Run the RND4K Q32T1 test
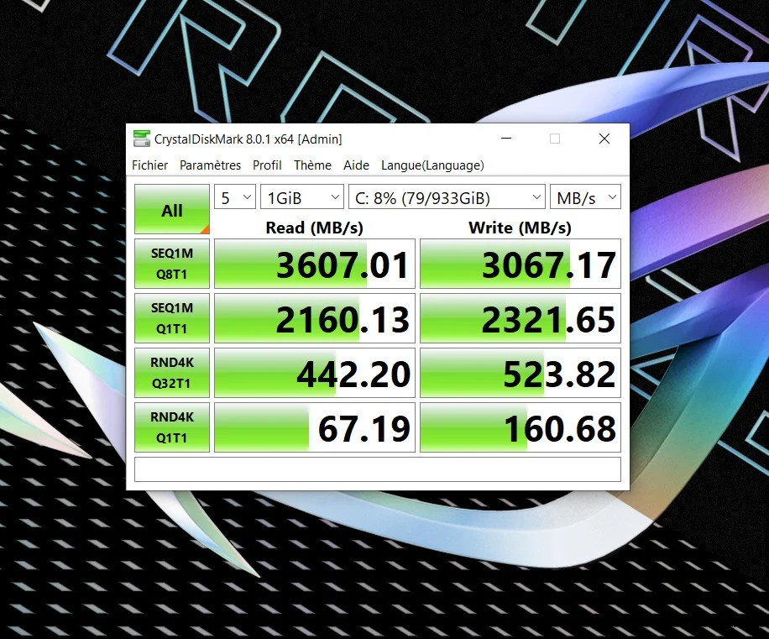Screen dimensions: 769x639 [172, 373]
